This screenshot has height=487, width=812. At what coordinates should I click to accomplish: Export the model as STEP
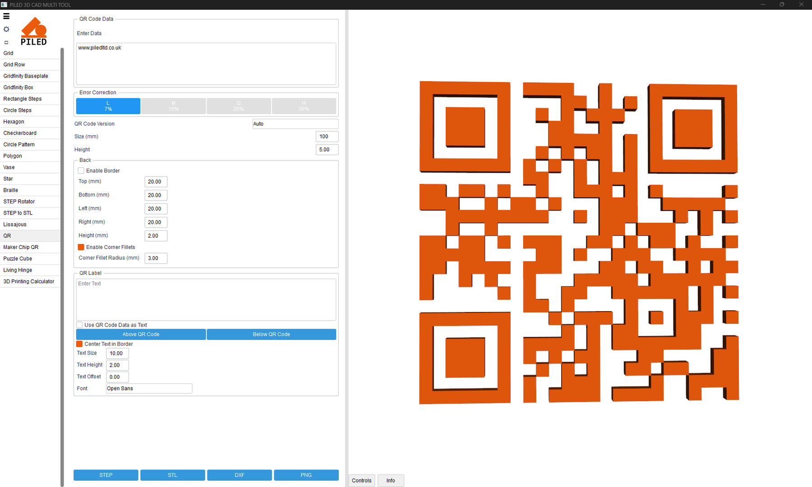(106, 475)
